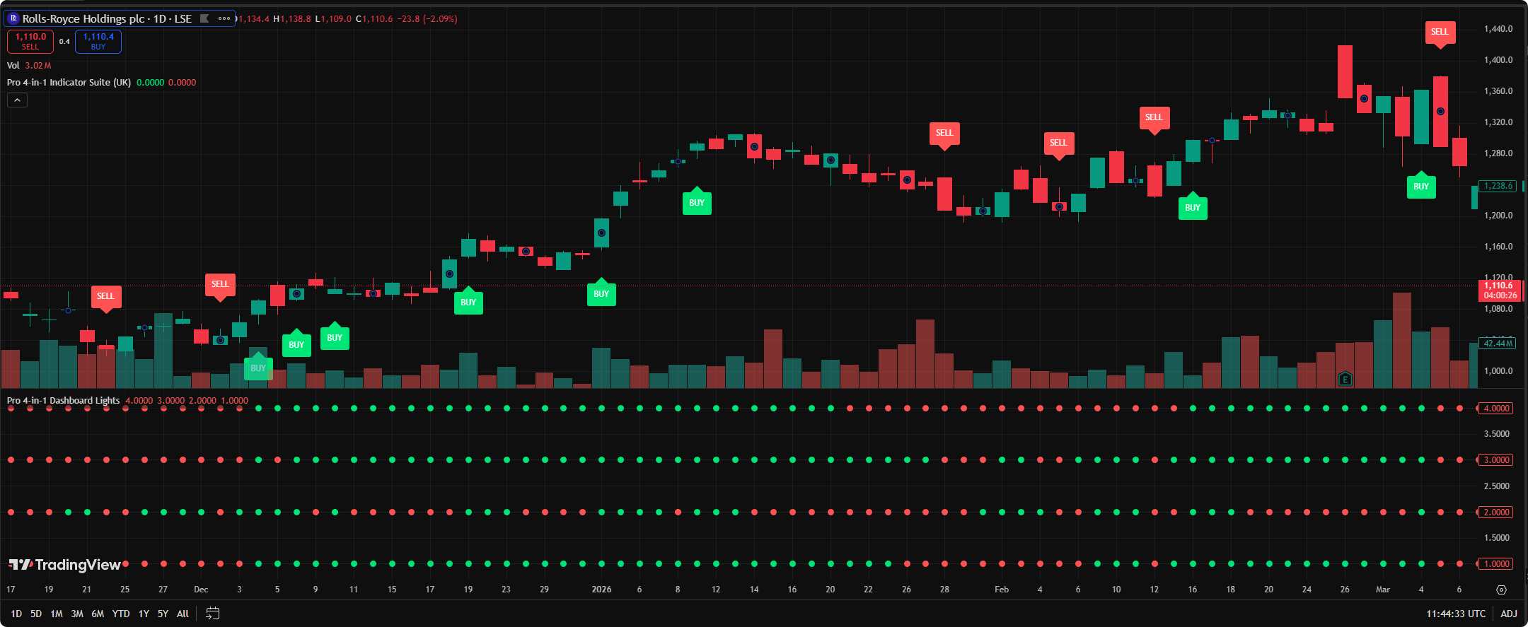This screenshot has width=1528, height=627.
Task: Select the Vol 3.02M volume legend
Action: point(29,65)
